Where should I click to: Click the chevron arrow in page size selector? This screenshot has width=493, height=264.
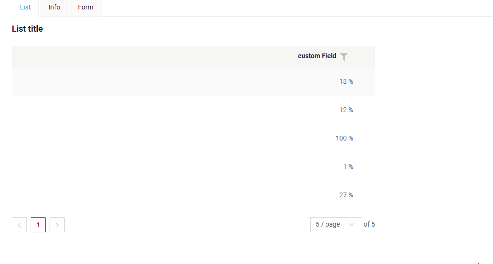tap(351, 225)
